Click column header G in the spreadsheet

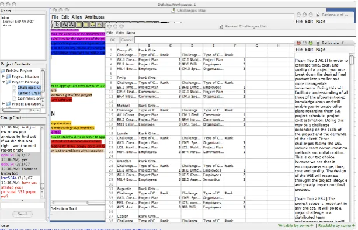pos(256,46)
